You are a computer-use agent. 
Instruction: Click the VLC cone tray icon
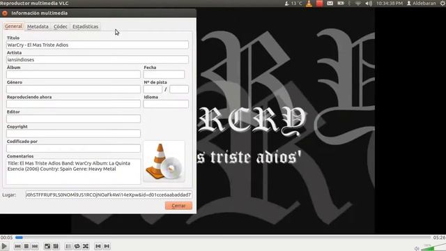pos(309,3)
